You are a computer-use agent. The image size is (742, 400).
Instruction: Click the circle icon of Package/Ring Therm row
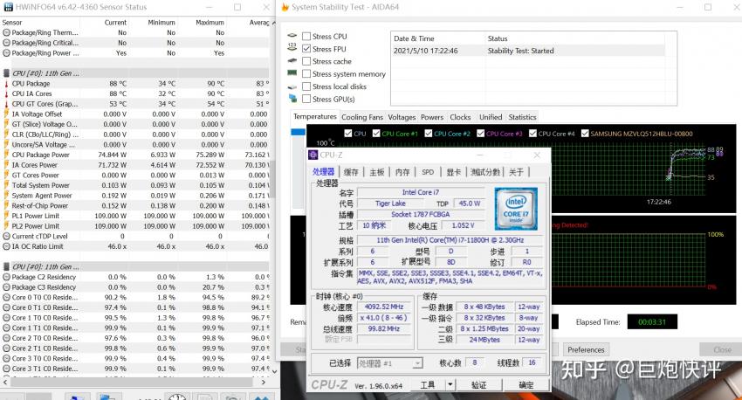(x=6, y=32)
